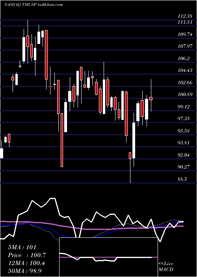The height and width of the screenshot is (277, 197).
Task: Click the 88.5 price axis label
Action: [x=182, y=179]
